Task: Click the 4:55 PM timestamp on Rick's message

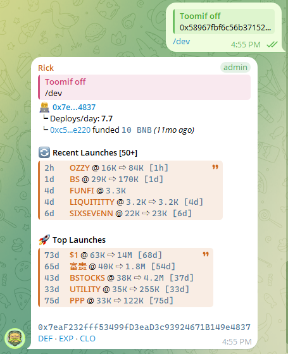Action: (237, 341)
